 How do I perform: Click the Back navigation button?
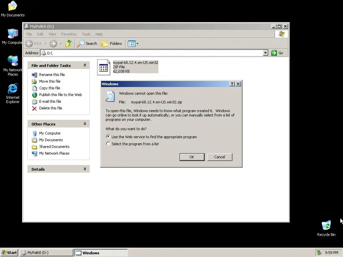click(34, 44)
